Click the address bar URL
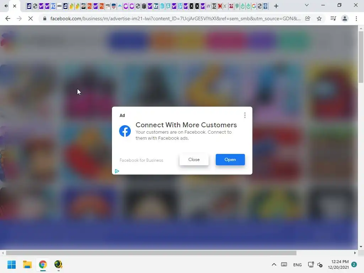The image size is (364, 273). point(176,18)
